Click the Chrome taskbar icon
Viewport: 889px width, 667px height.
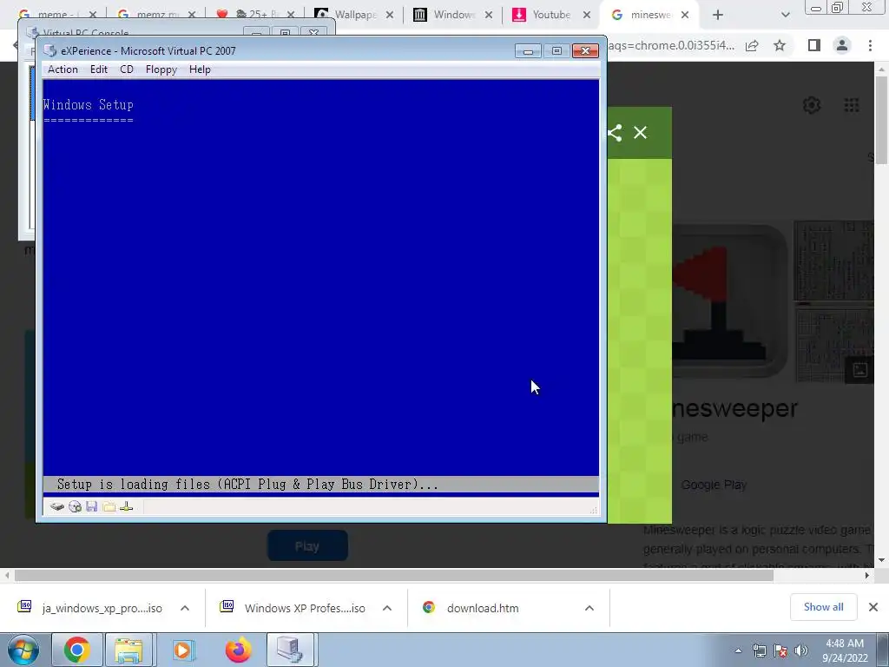(x=76, y=650)
